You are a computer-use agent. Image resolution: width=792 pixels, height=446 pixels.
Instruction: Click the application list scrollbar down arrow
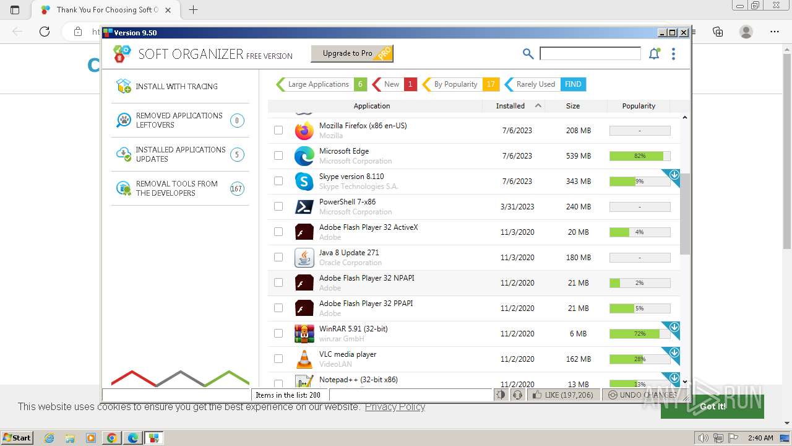(684, 382)
